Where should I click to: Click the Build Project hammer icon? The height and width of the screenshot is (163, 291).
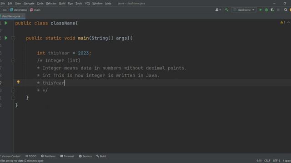(x=226, y=10)
